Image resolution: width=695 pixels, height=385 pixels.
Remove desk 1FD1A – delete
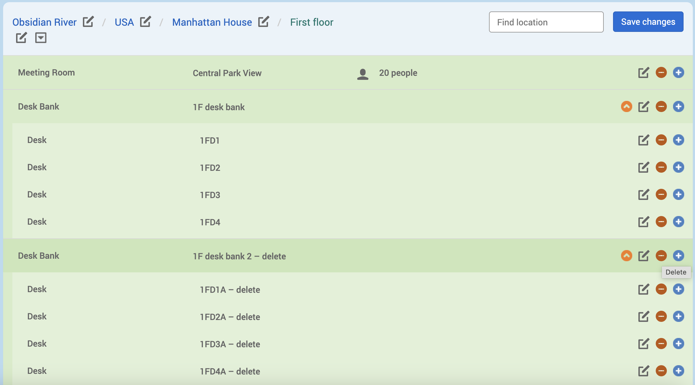[661, 289]
